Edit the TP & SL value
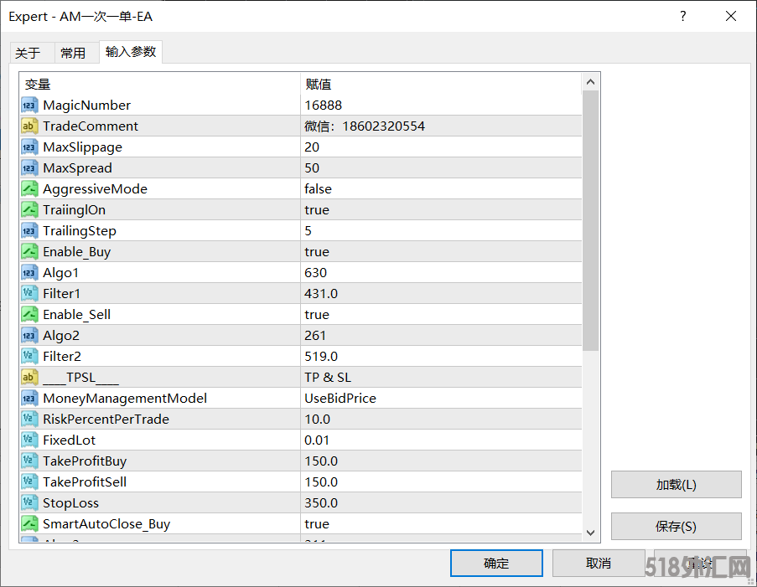Screen dimensions: 757x587 441,377
